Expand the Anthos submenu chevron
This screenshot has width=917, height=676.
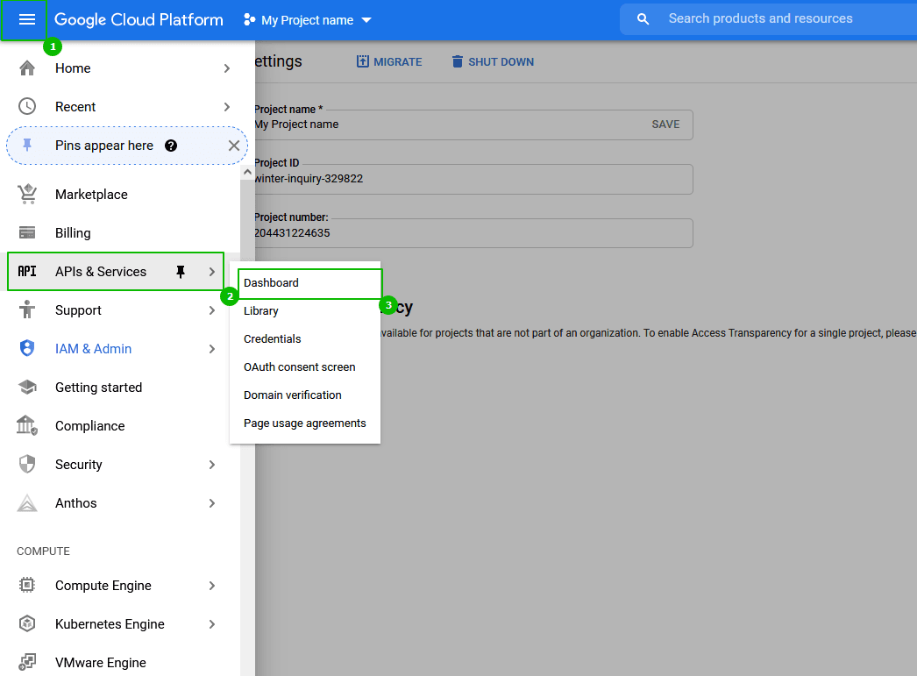click(x=212, y=503)
